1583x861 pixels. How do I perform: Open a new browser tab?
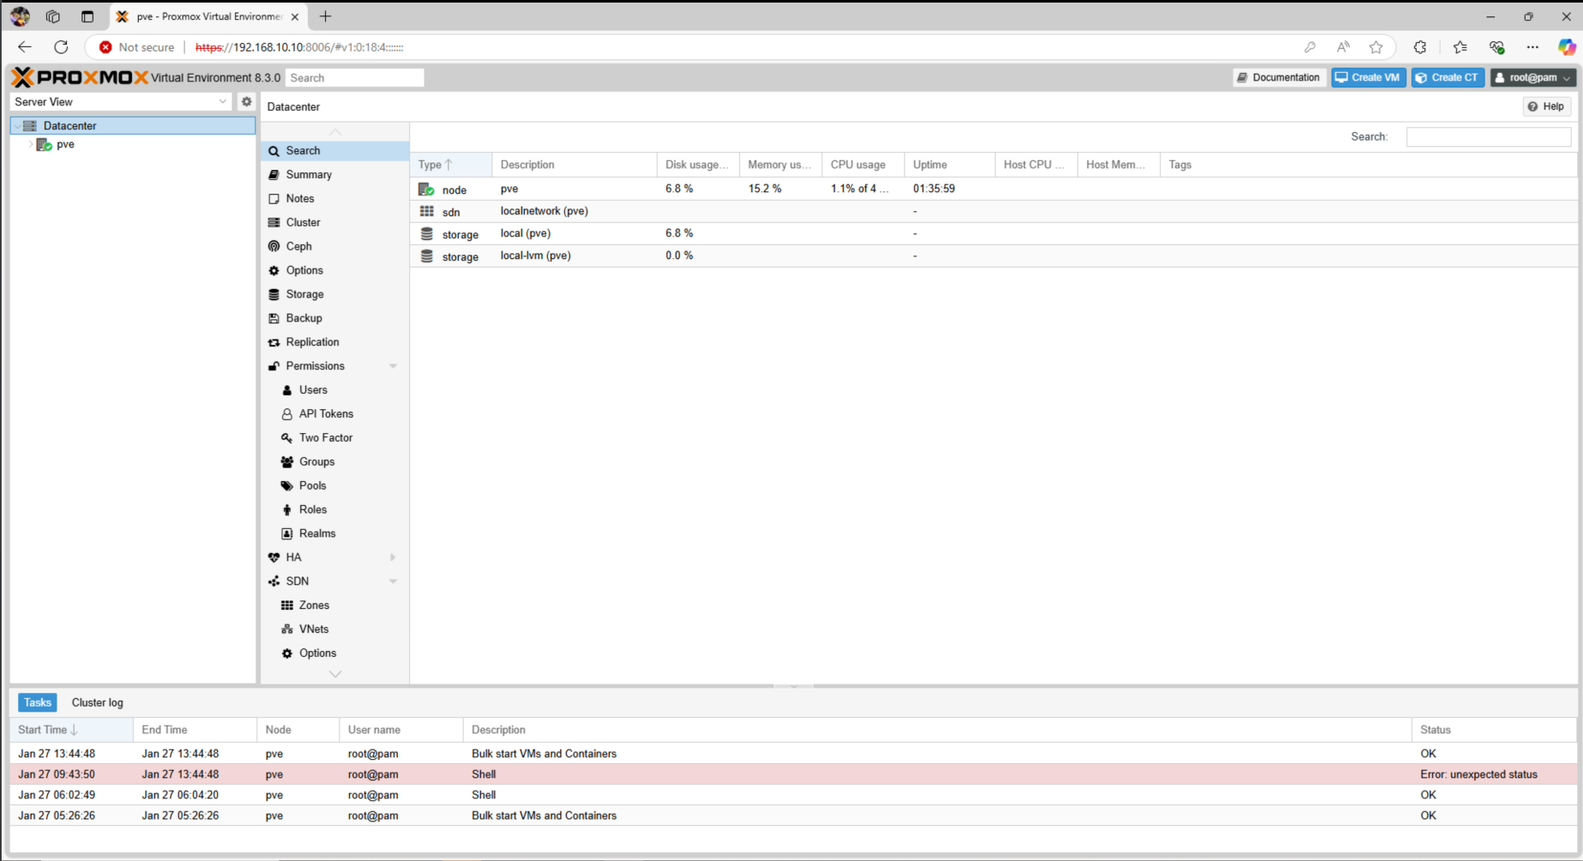(325, 16)
